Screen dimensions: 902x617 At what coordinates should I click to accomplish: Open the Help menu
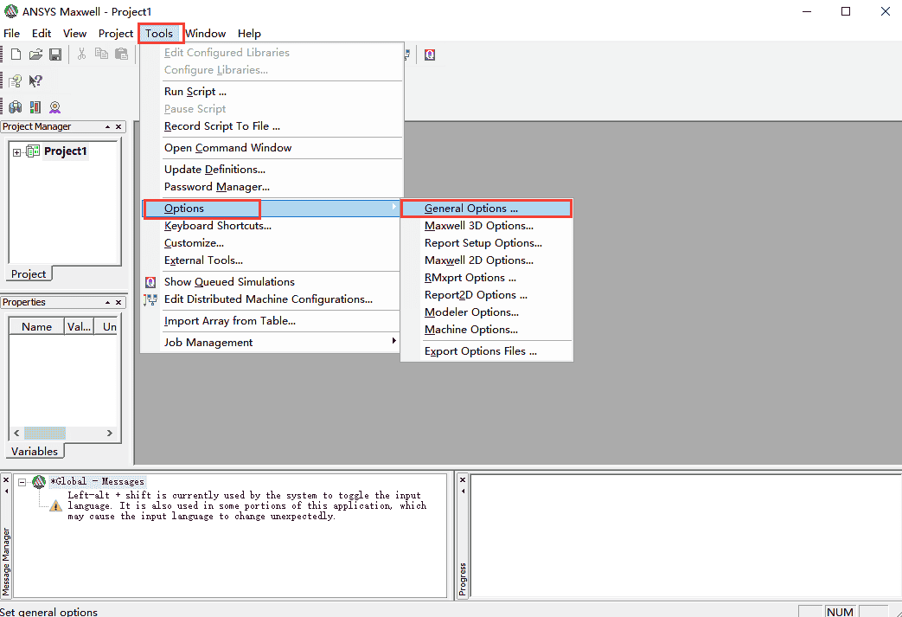click(x=249, y=34)
